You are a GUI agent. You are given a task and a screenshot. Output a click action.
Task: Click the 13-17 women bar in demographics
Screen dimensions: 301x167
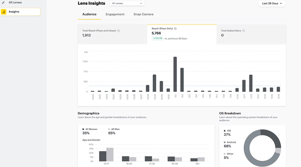(103, 156)
